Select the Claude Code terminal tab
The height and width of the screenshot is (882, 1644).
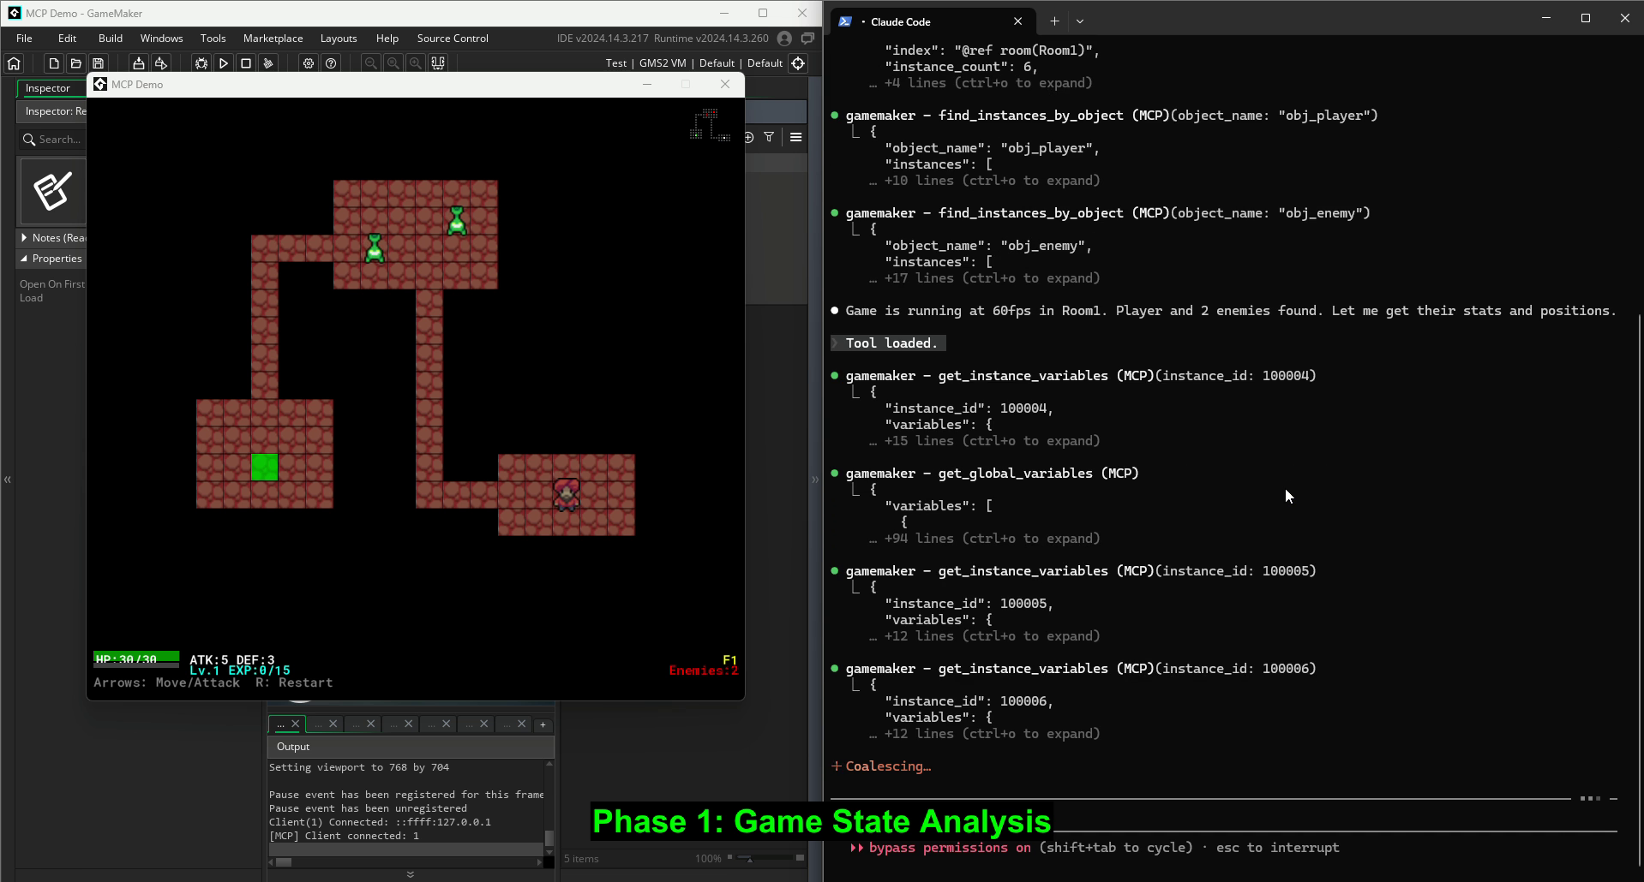932,21
